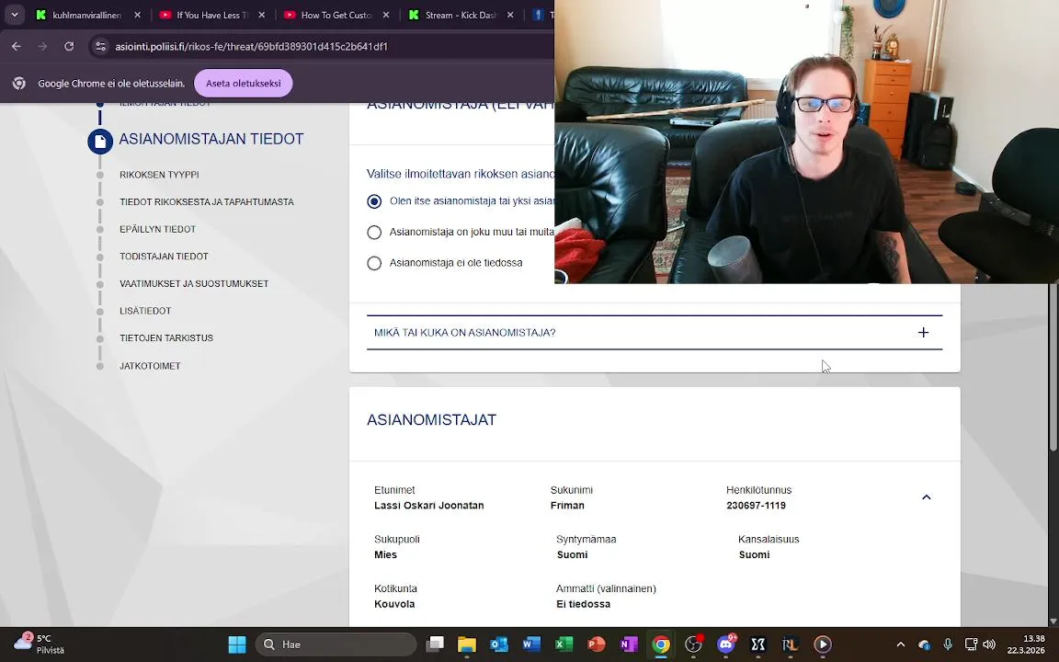
Task: Click the Sukunimi value Friman
Action: point(567,506)
